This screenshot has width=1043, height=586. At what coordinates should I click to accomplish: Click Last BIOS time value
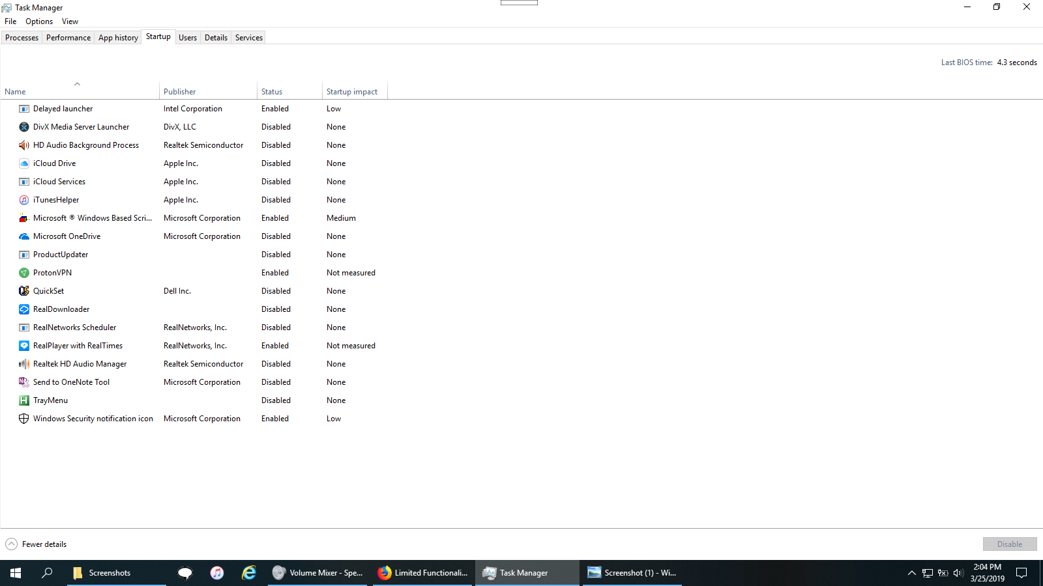point(1017,63)
